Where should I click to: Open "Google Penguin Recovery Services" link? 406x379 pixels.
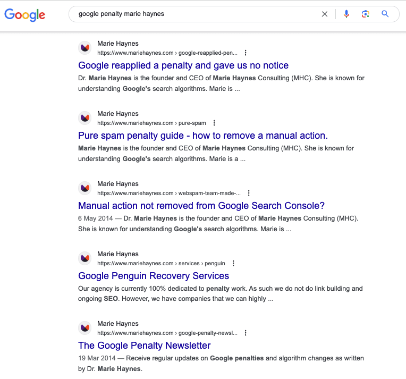[154, 276]
